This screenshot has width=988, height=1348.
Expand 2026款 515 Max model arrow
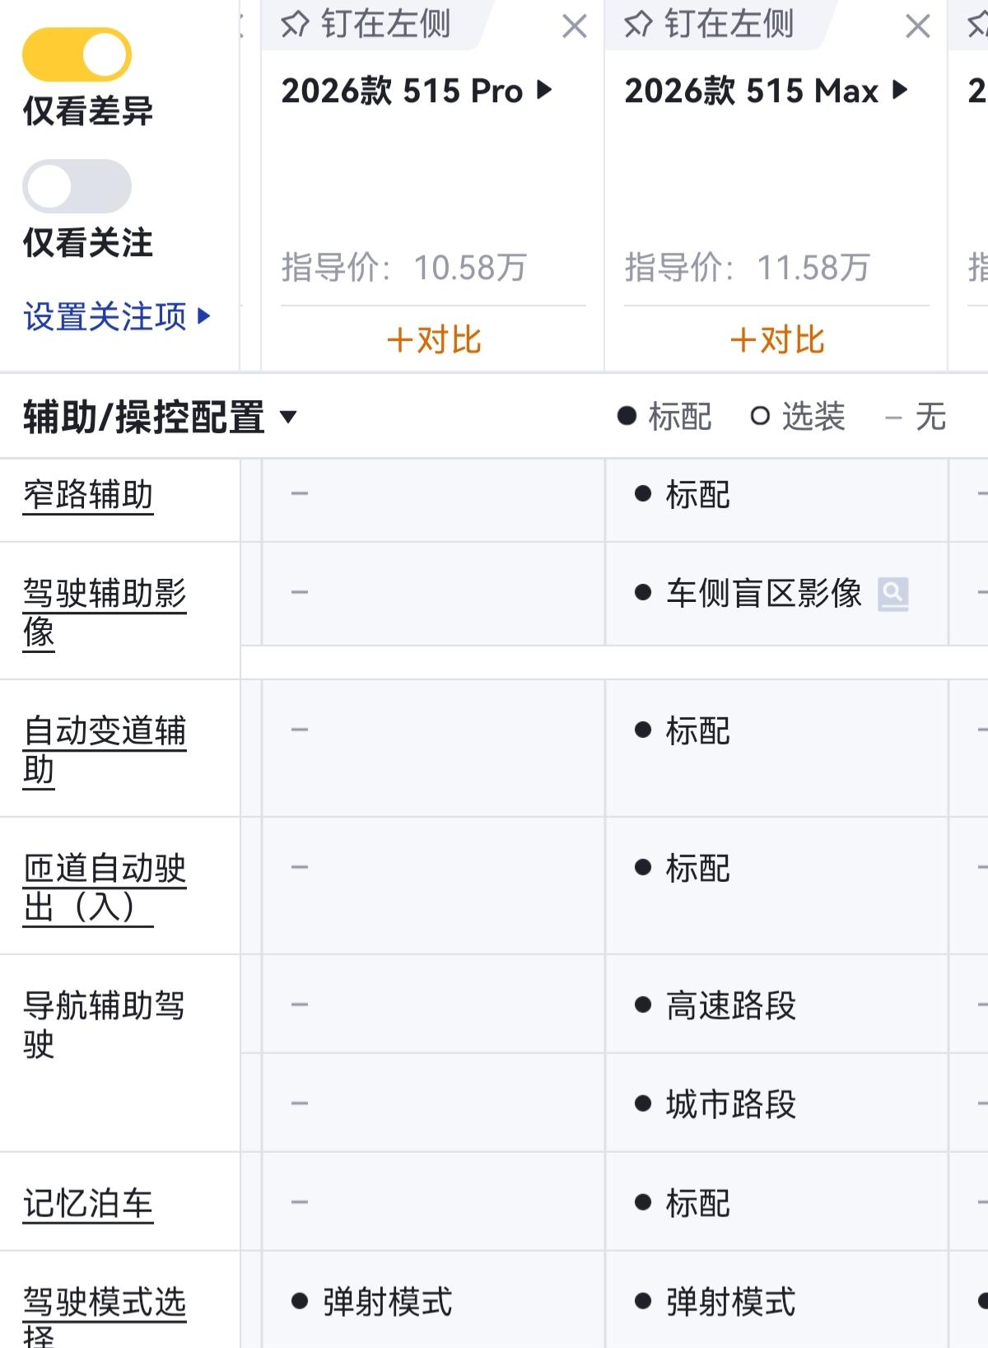900,90
